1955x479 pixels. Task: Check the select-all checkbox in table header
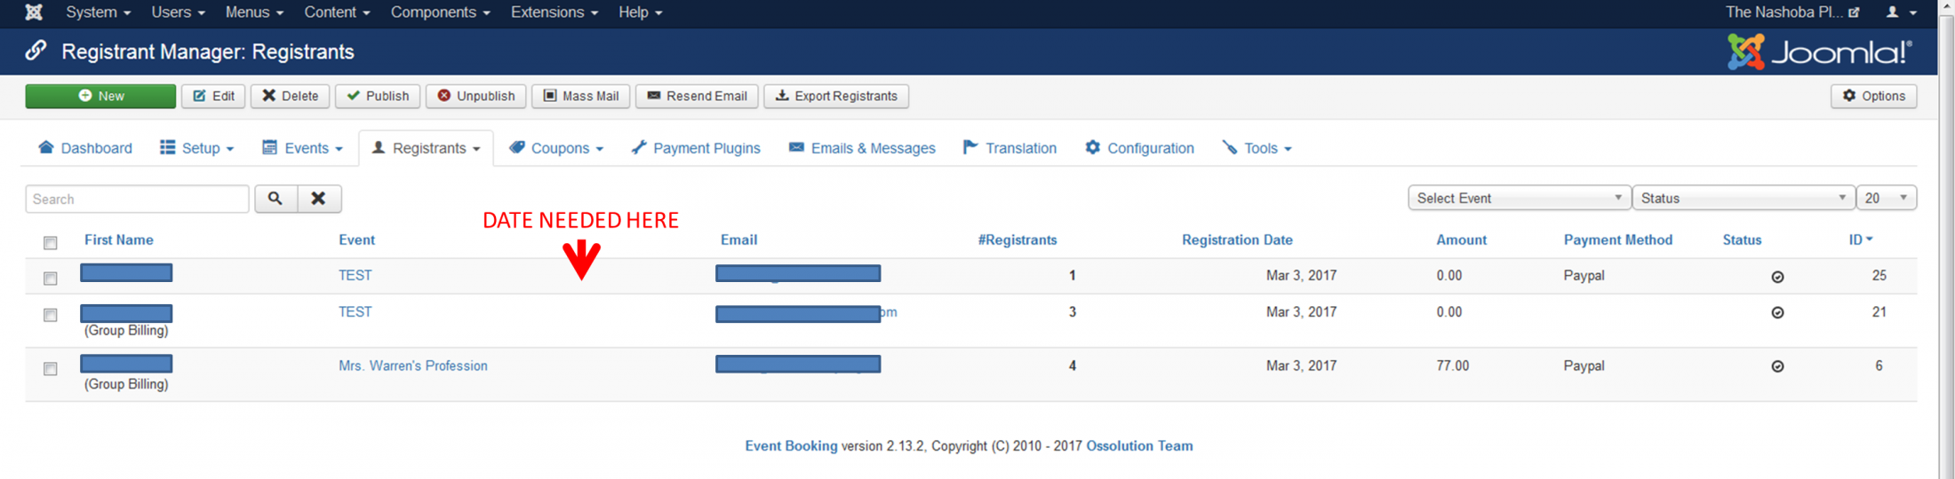point(51,242)
